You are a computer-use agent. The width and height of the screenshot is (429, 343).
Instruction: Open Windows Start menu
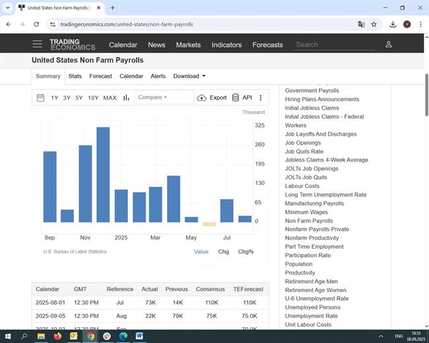pyautogui.click(x=8, y=336)
